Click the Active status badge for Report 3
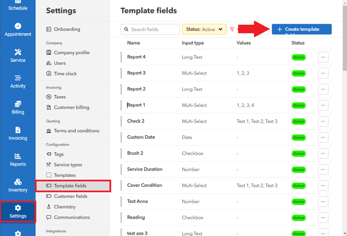Screen dimensions: 347x236 tap(299, 73)
